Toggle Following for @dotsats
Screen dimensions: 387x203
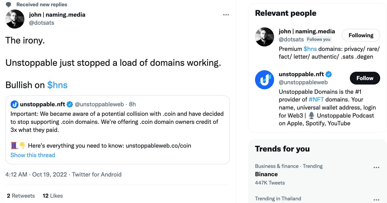(361, 35)
